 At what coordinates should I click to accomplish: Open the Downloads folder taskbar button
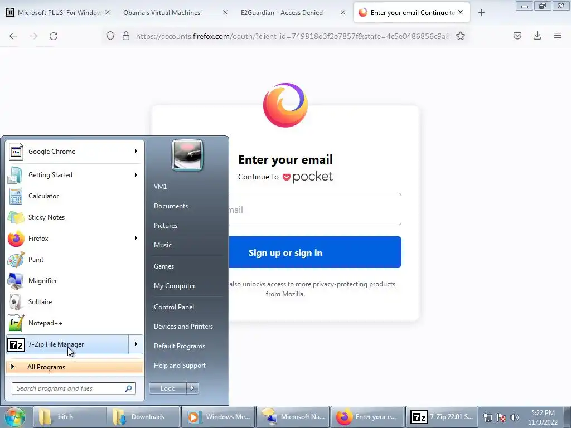tap(143, 417)
